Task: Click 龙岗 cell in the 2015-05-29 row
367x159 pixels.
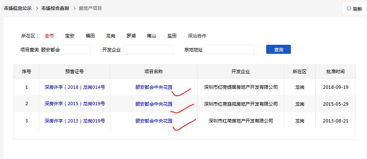Action: pos(300,104)
